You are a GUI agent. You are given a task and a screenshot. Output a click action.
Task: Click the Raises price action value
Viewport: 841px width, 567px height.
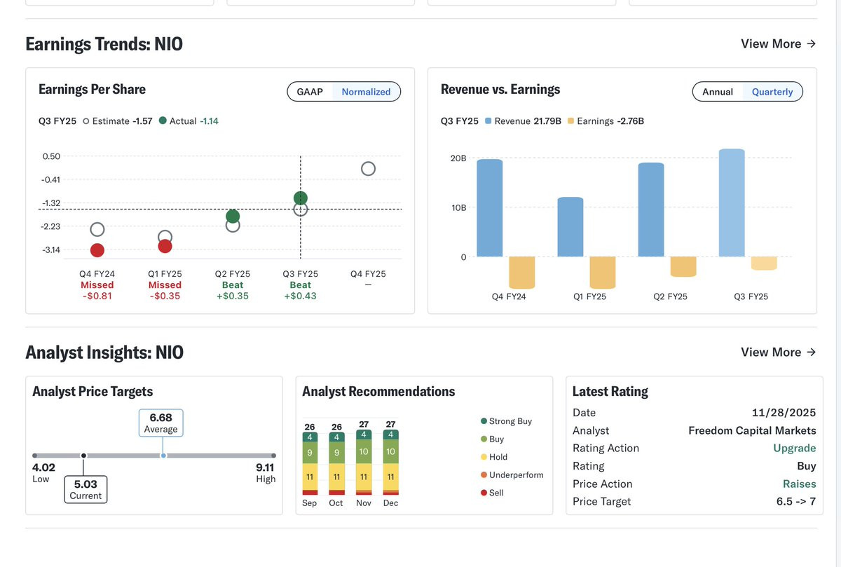[x=800, y=484]
